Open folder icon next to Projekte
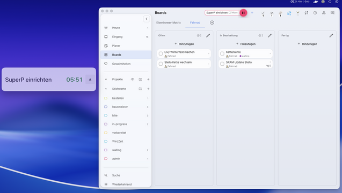Viewport: 342px width, 193px height. pos(141,79)
